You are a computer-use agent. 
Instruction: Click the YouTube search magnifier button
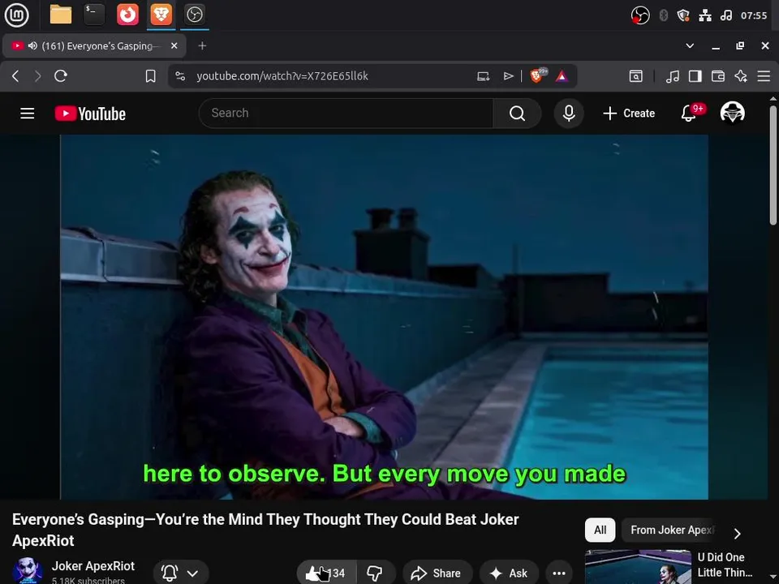[517, 114]
